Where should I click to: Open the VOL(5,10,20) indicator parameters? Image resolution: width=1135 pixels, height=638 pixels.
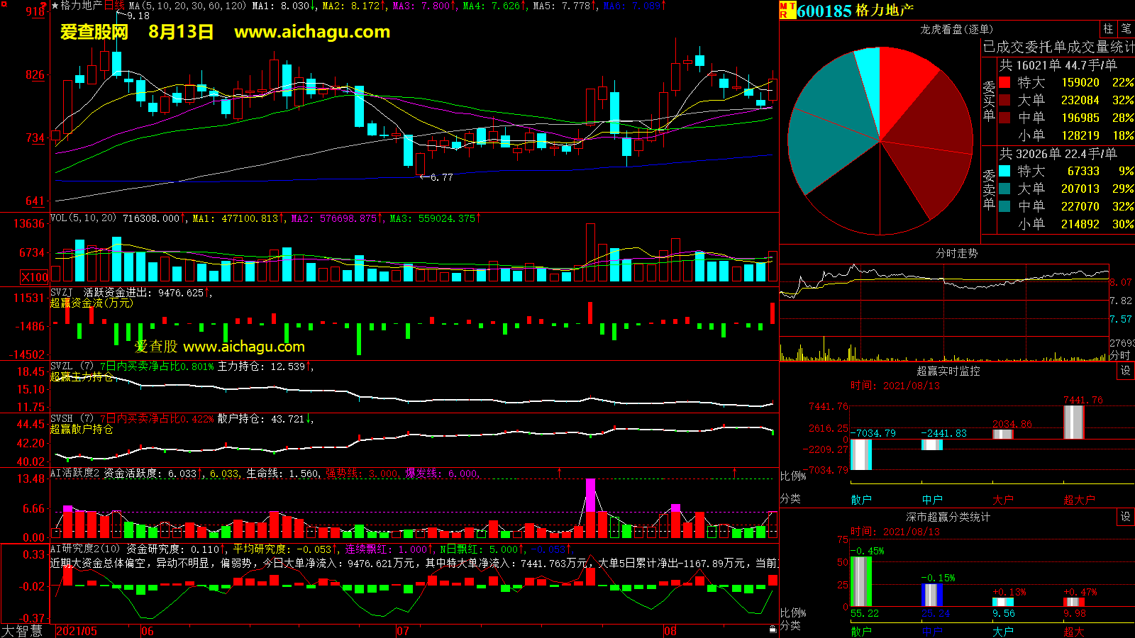click(x=83, y=218)
